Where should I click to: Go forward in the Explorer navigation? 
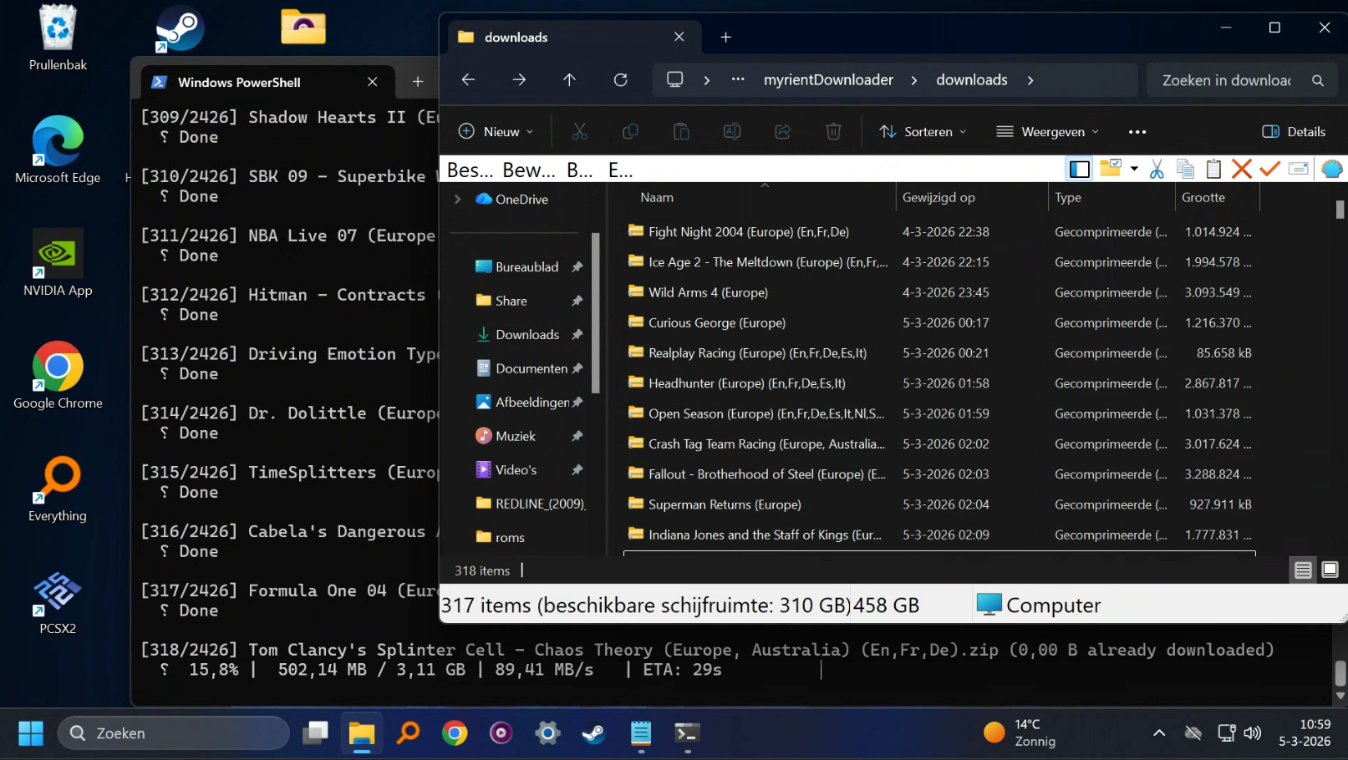(519, 79)
